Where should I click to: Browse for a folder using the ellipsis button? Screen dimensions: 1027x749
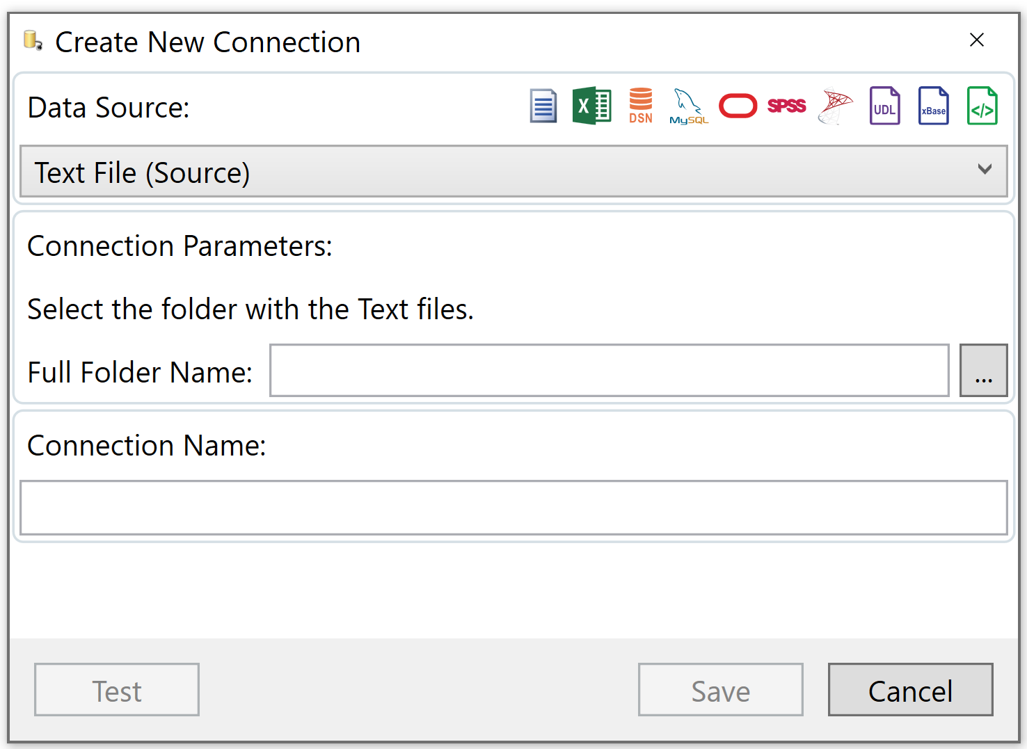(x=983, y=371)
